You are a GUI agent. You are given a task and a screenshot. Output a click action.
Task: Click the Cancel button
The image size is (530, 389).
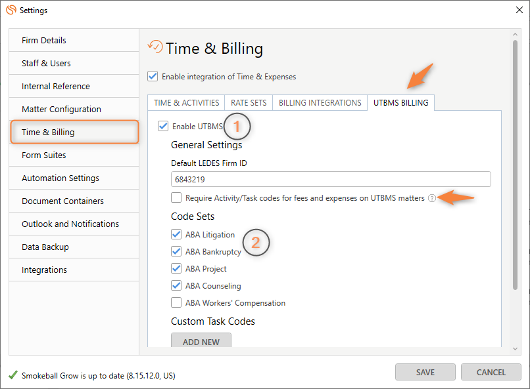(x=491, y=372)
